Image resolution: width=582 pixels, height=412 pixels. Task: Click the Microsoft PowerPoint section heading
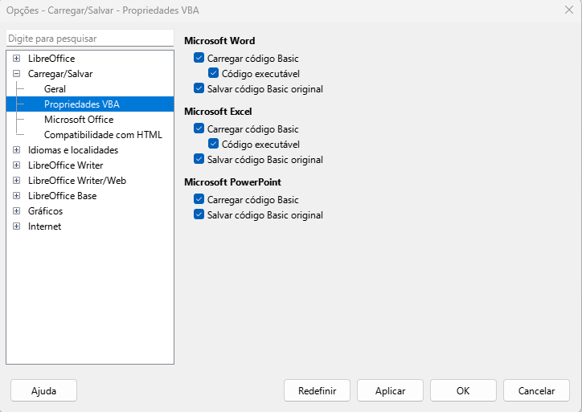(x=233, y=182)
